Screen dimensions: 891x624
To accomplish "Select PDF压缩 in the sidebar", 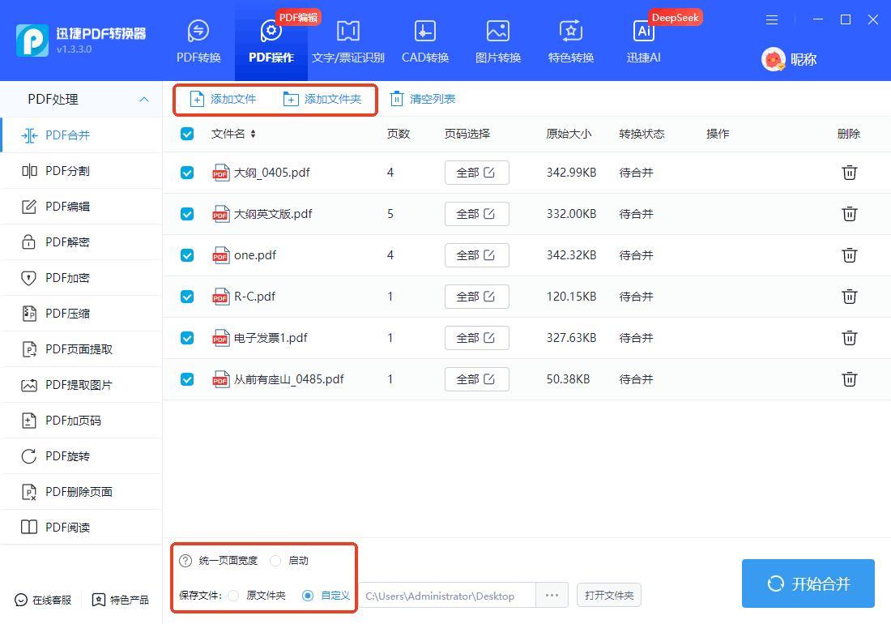I will [67, 314].
